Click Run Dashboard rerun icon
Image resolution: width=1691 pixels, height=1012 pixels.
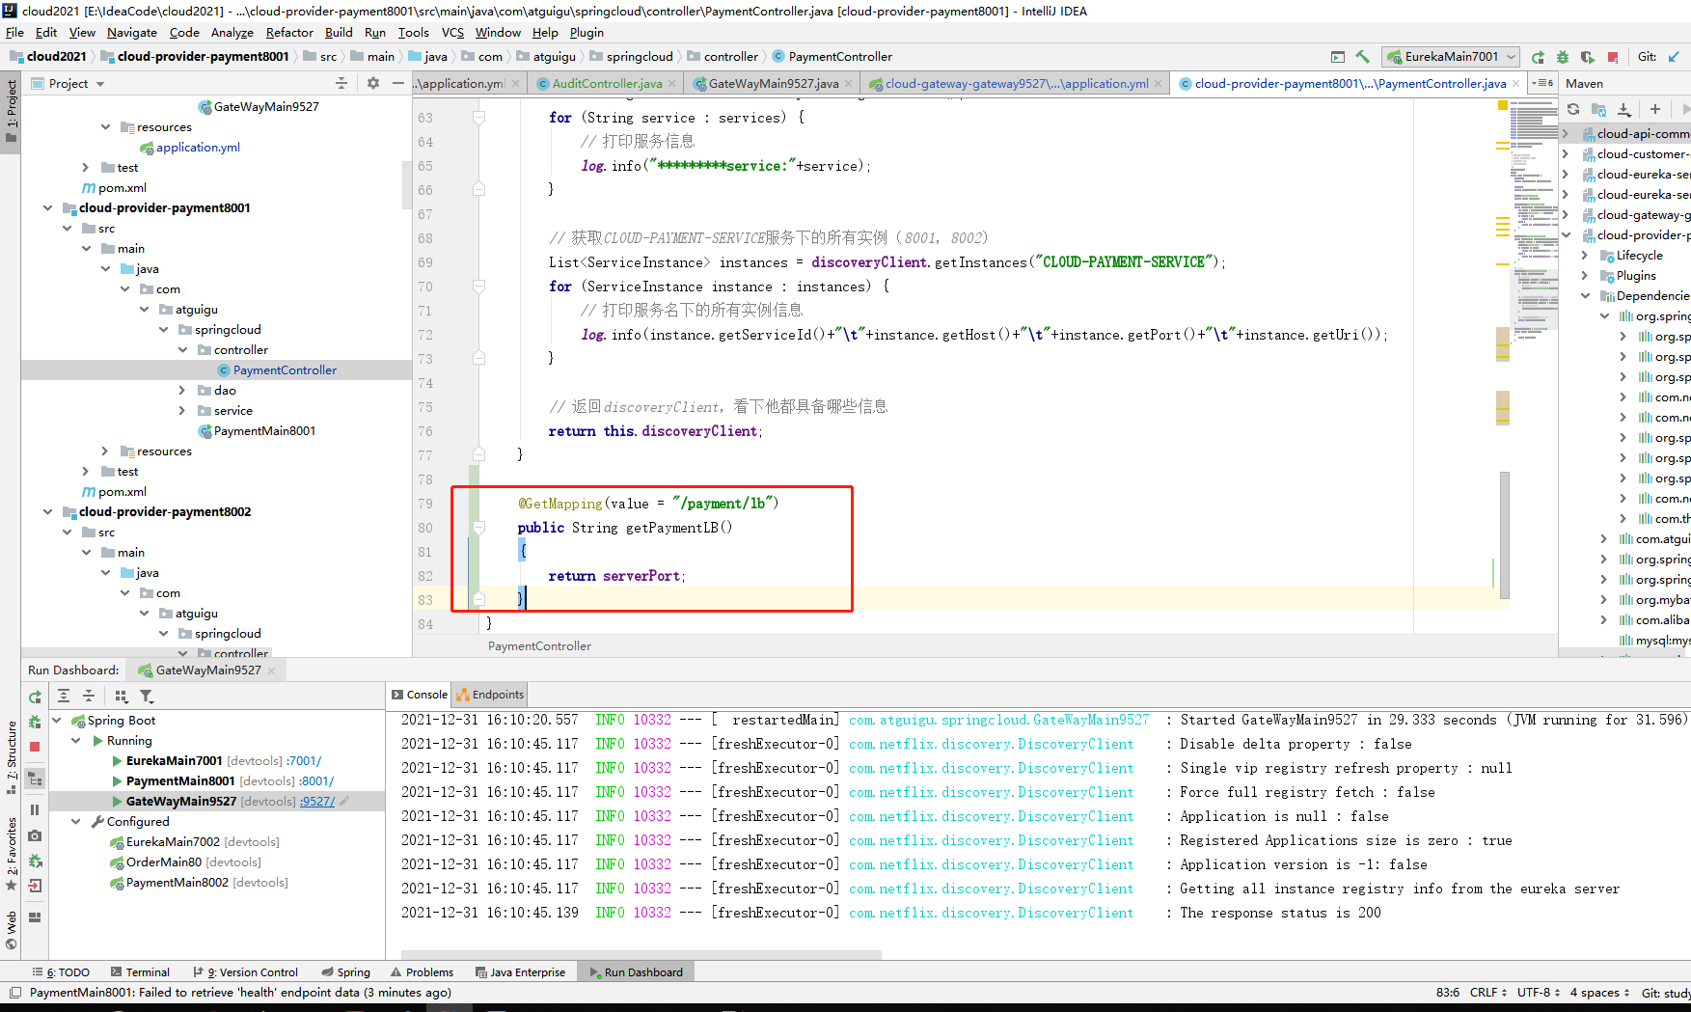click(35, 697)
